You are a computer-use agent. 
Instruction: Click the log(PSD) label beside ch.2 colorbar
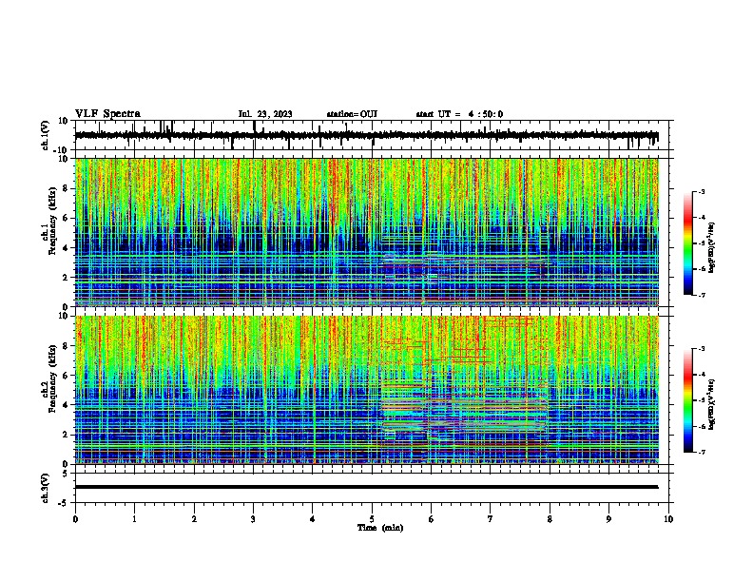711,404
